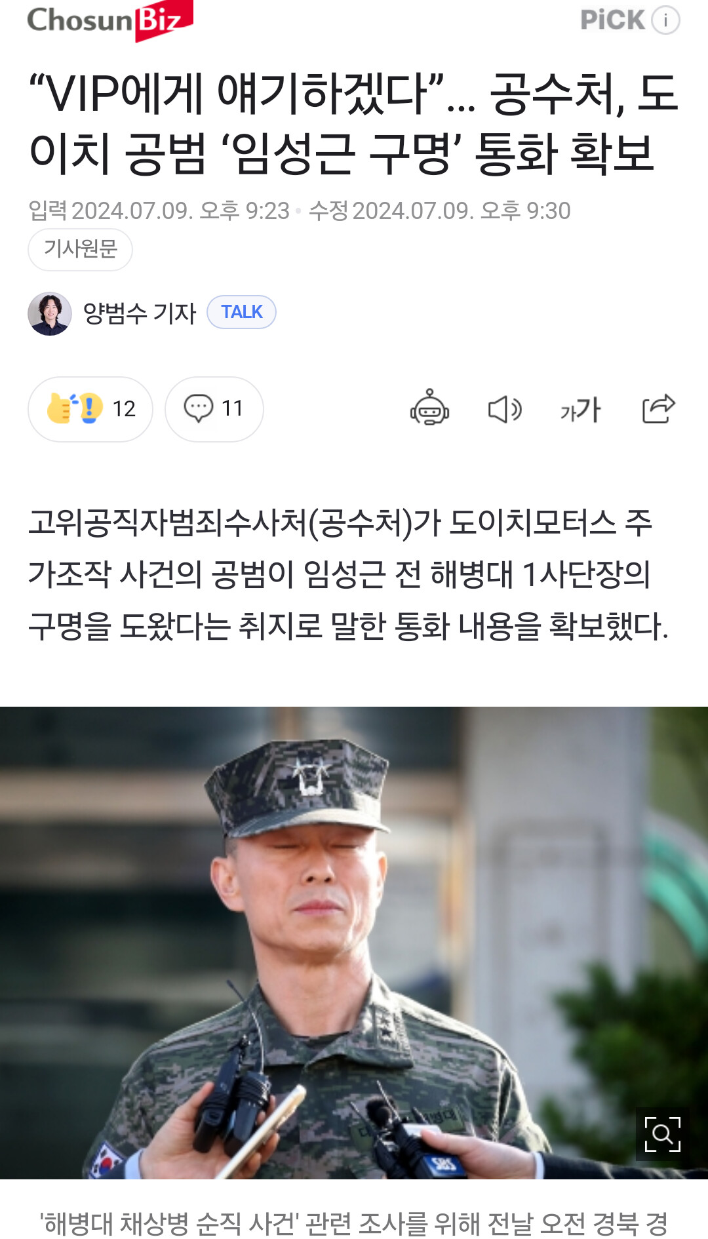Tap the comment count 11
The height and width of the screenshot is (1239, 708).
tap(232, 408)
